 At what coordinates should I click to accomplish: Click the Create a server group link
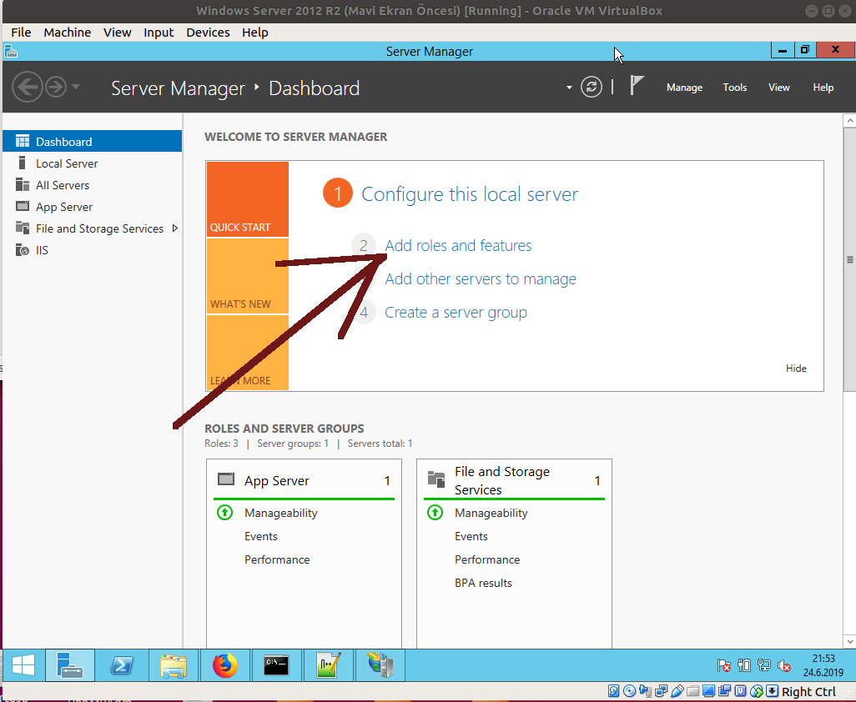tap(456, 313)
